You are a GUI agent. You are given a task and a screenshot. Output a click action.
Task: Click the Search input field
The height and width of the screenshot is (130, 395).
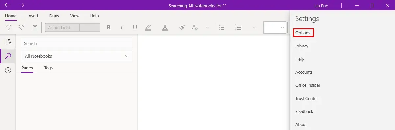tap(76, 43)
